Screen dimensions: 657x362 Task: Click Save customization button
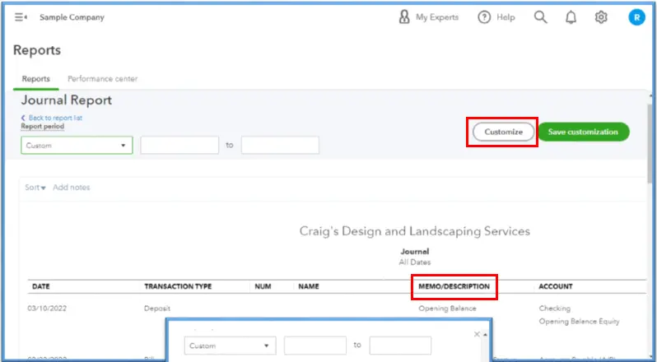click(583, 132)
